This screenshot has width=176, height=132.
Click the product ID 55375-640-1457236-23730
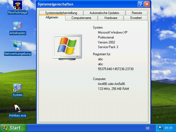(x=116, y=69)
